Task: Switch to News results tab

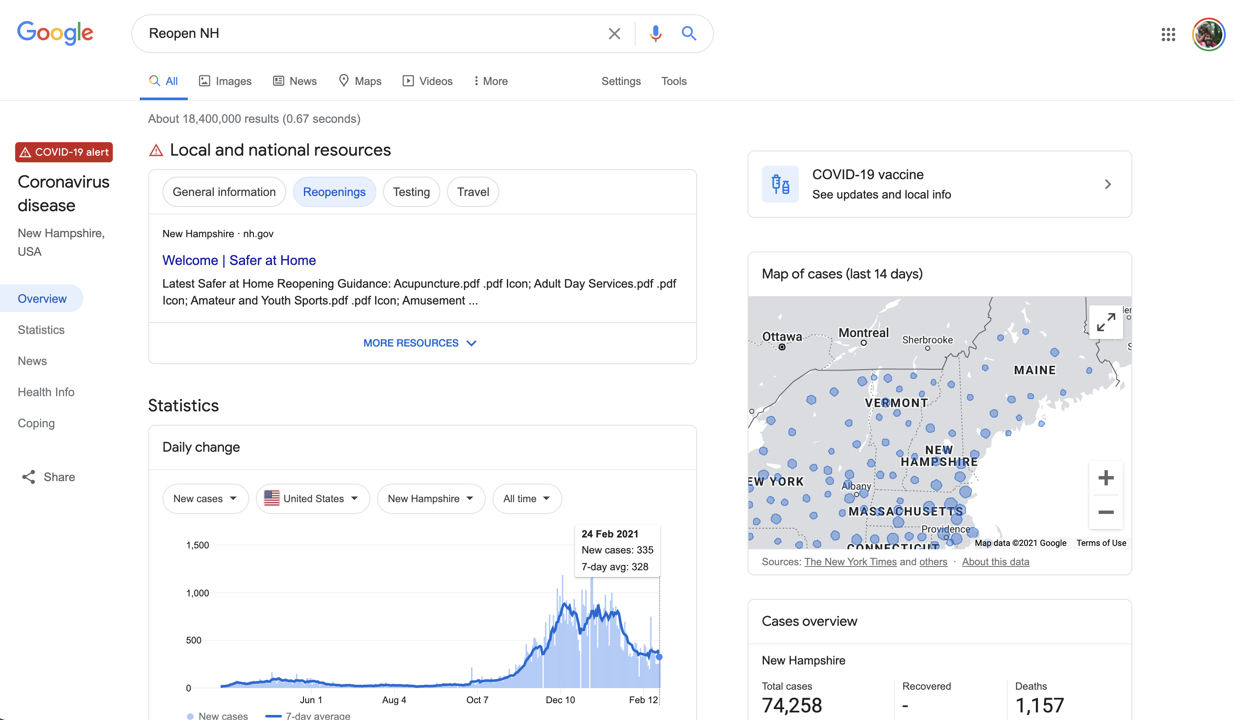Action: click(x=295, y=81)
